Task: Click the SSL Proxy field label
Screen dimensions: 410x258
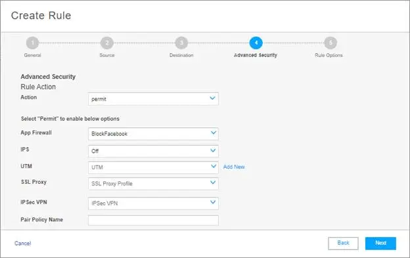Action: [34, 182]
